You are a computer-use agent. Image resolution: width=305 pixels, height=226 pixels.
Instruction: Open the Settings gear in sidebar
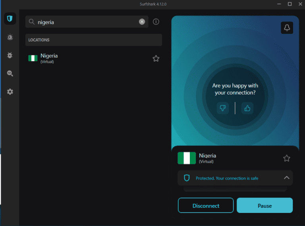[10, 92]
